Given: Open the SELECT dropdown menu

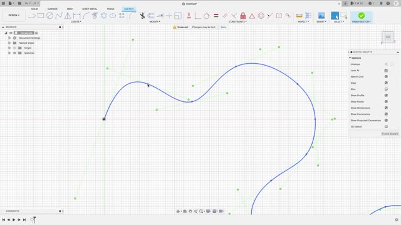Looking at the screenshot, I should 339,22.
